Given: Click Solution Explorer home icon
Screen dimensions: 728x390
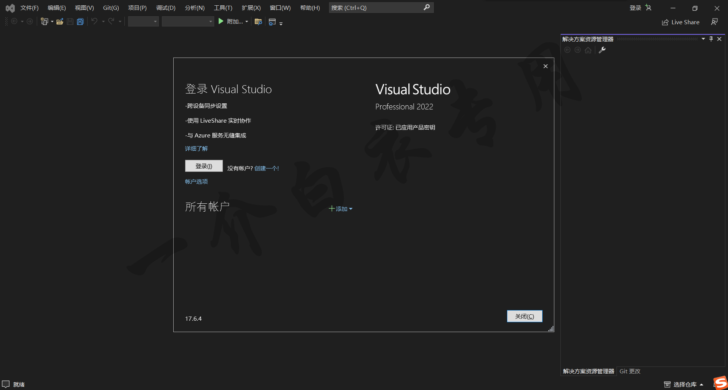Looking at the screenshot, I should click(588, 50).
